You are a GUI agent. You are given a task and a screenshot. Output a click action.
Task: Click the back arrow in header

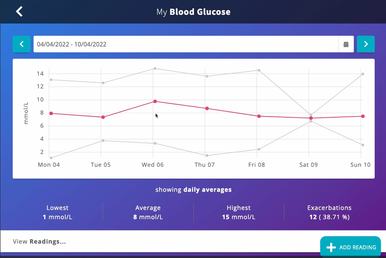[x=19, y=12]
